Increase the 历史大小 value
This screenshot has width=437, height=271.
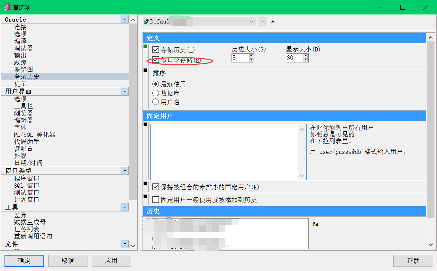coord(251,56)
